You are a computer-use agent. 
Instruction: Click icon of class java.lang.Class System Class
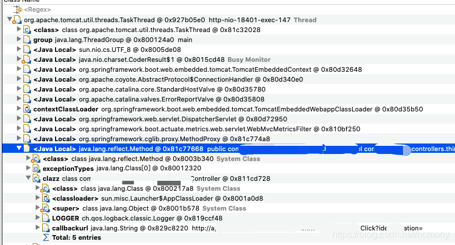[x=45, y=188]
